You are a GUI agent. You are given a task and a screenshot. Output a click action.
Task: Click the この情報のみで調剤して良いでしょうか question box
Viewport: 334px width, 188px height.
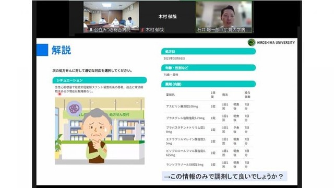[224, 177]
